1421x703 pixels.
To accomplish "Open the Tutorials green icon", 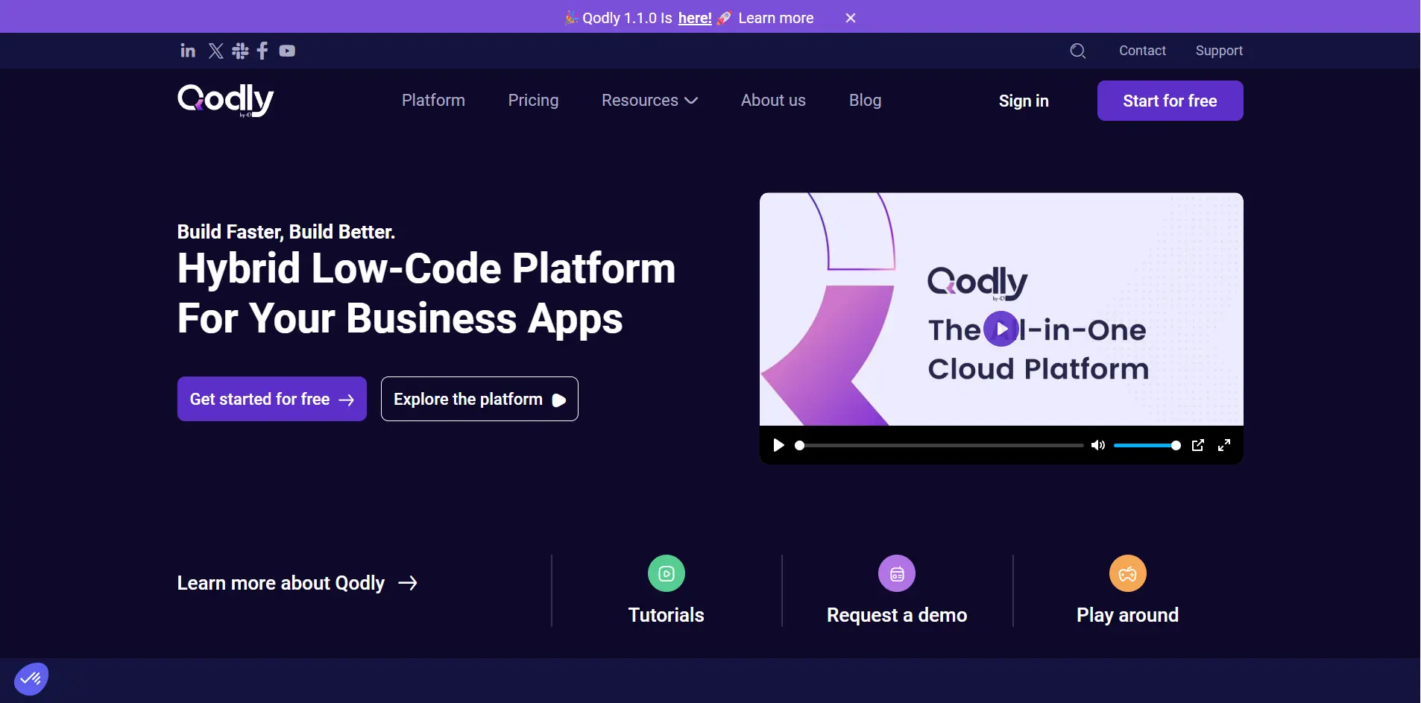I will click(667, 574).
